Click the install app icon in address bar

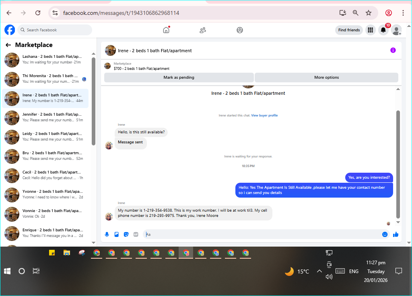343,13
